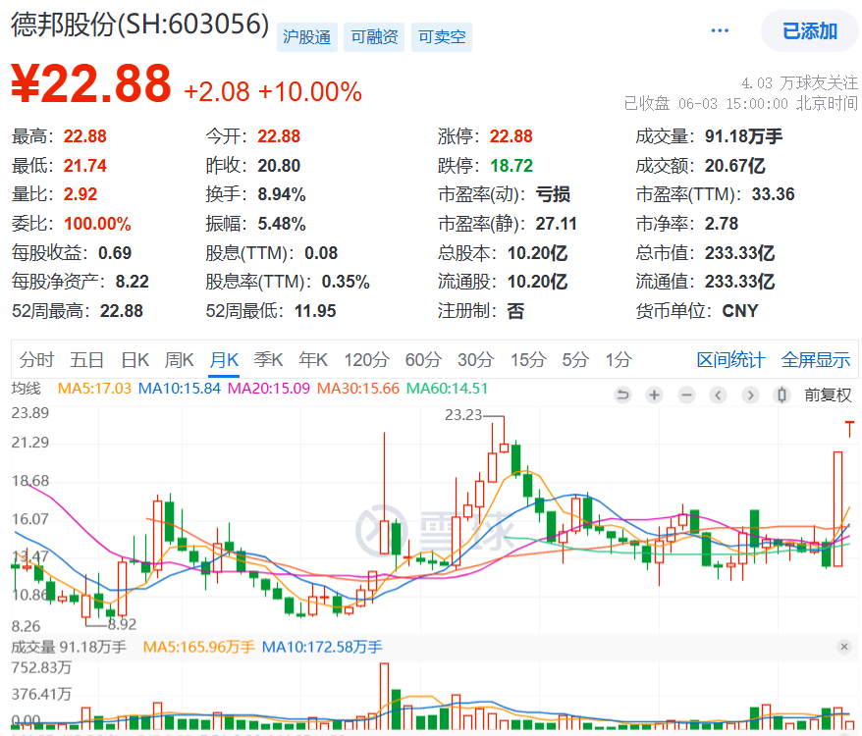This screenshot has width=862, height=736.
Task: Click the 市盈率(TTM) 33.36 value
Action: [x=773, y=194]
